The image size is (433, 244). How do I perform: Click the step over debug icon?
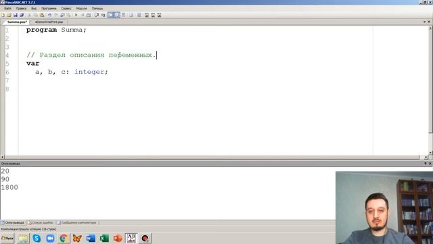(103, 15)
